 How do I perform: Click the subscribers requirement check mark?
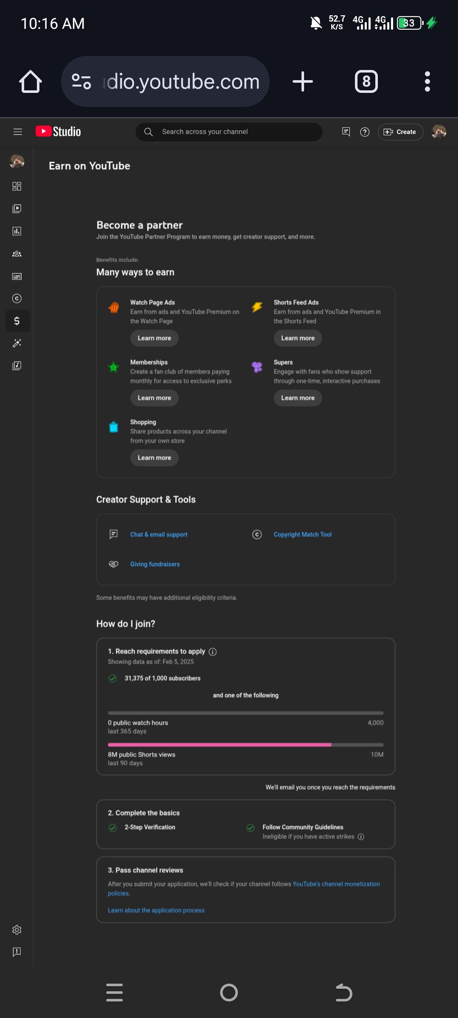click(x=113, y=678)
